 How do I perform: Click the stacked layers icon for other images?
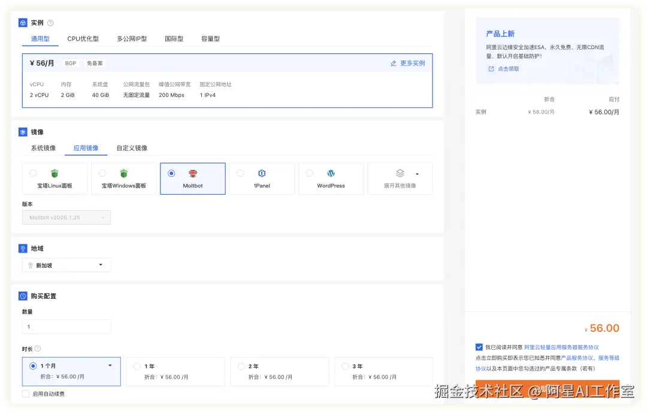click(x=400, y=173)
